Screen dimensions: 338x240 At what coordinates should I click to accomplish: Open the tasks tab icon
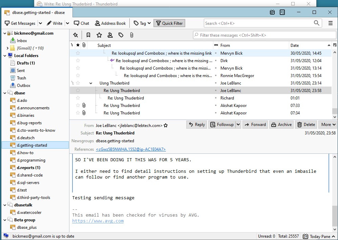[282, 13]
